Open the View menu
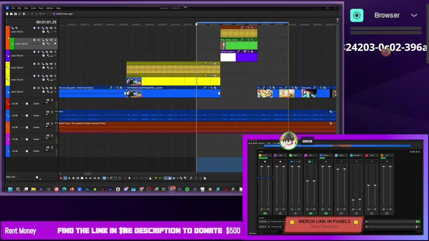 coord(26,8)
